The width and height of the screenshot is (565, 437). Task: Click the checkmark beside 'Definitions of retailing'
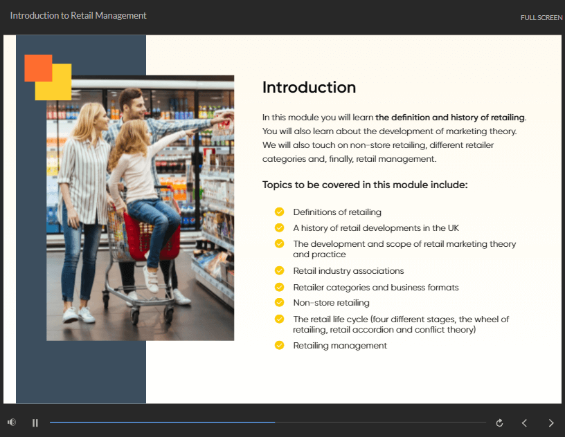[x=279, y=212]
